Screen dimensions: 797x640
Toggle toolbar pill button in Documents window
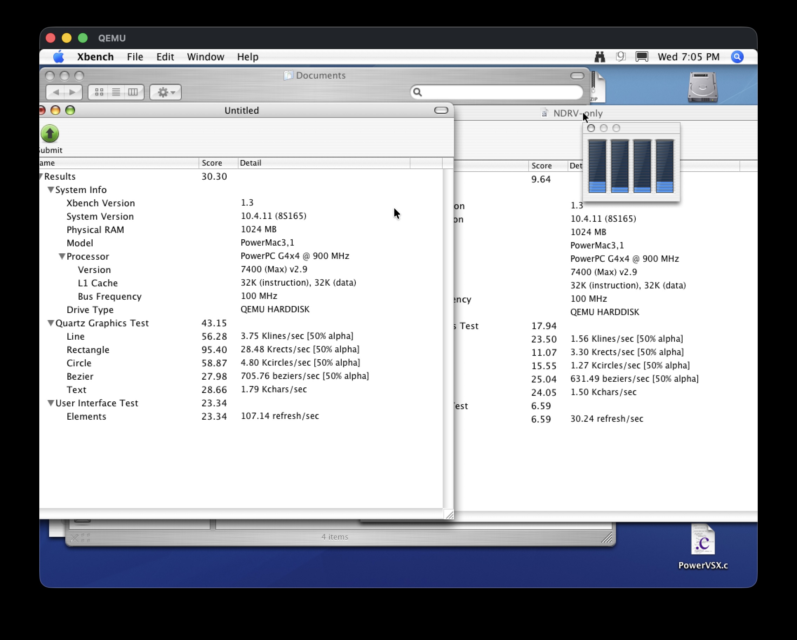point(577,76)
